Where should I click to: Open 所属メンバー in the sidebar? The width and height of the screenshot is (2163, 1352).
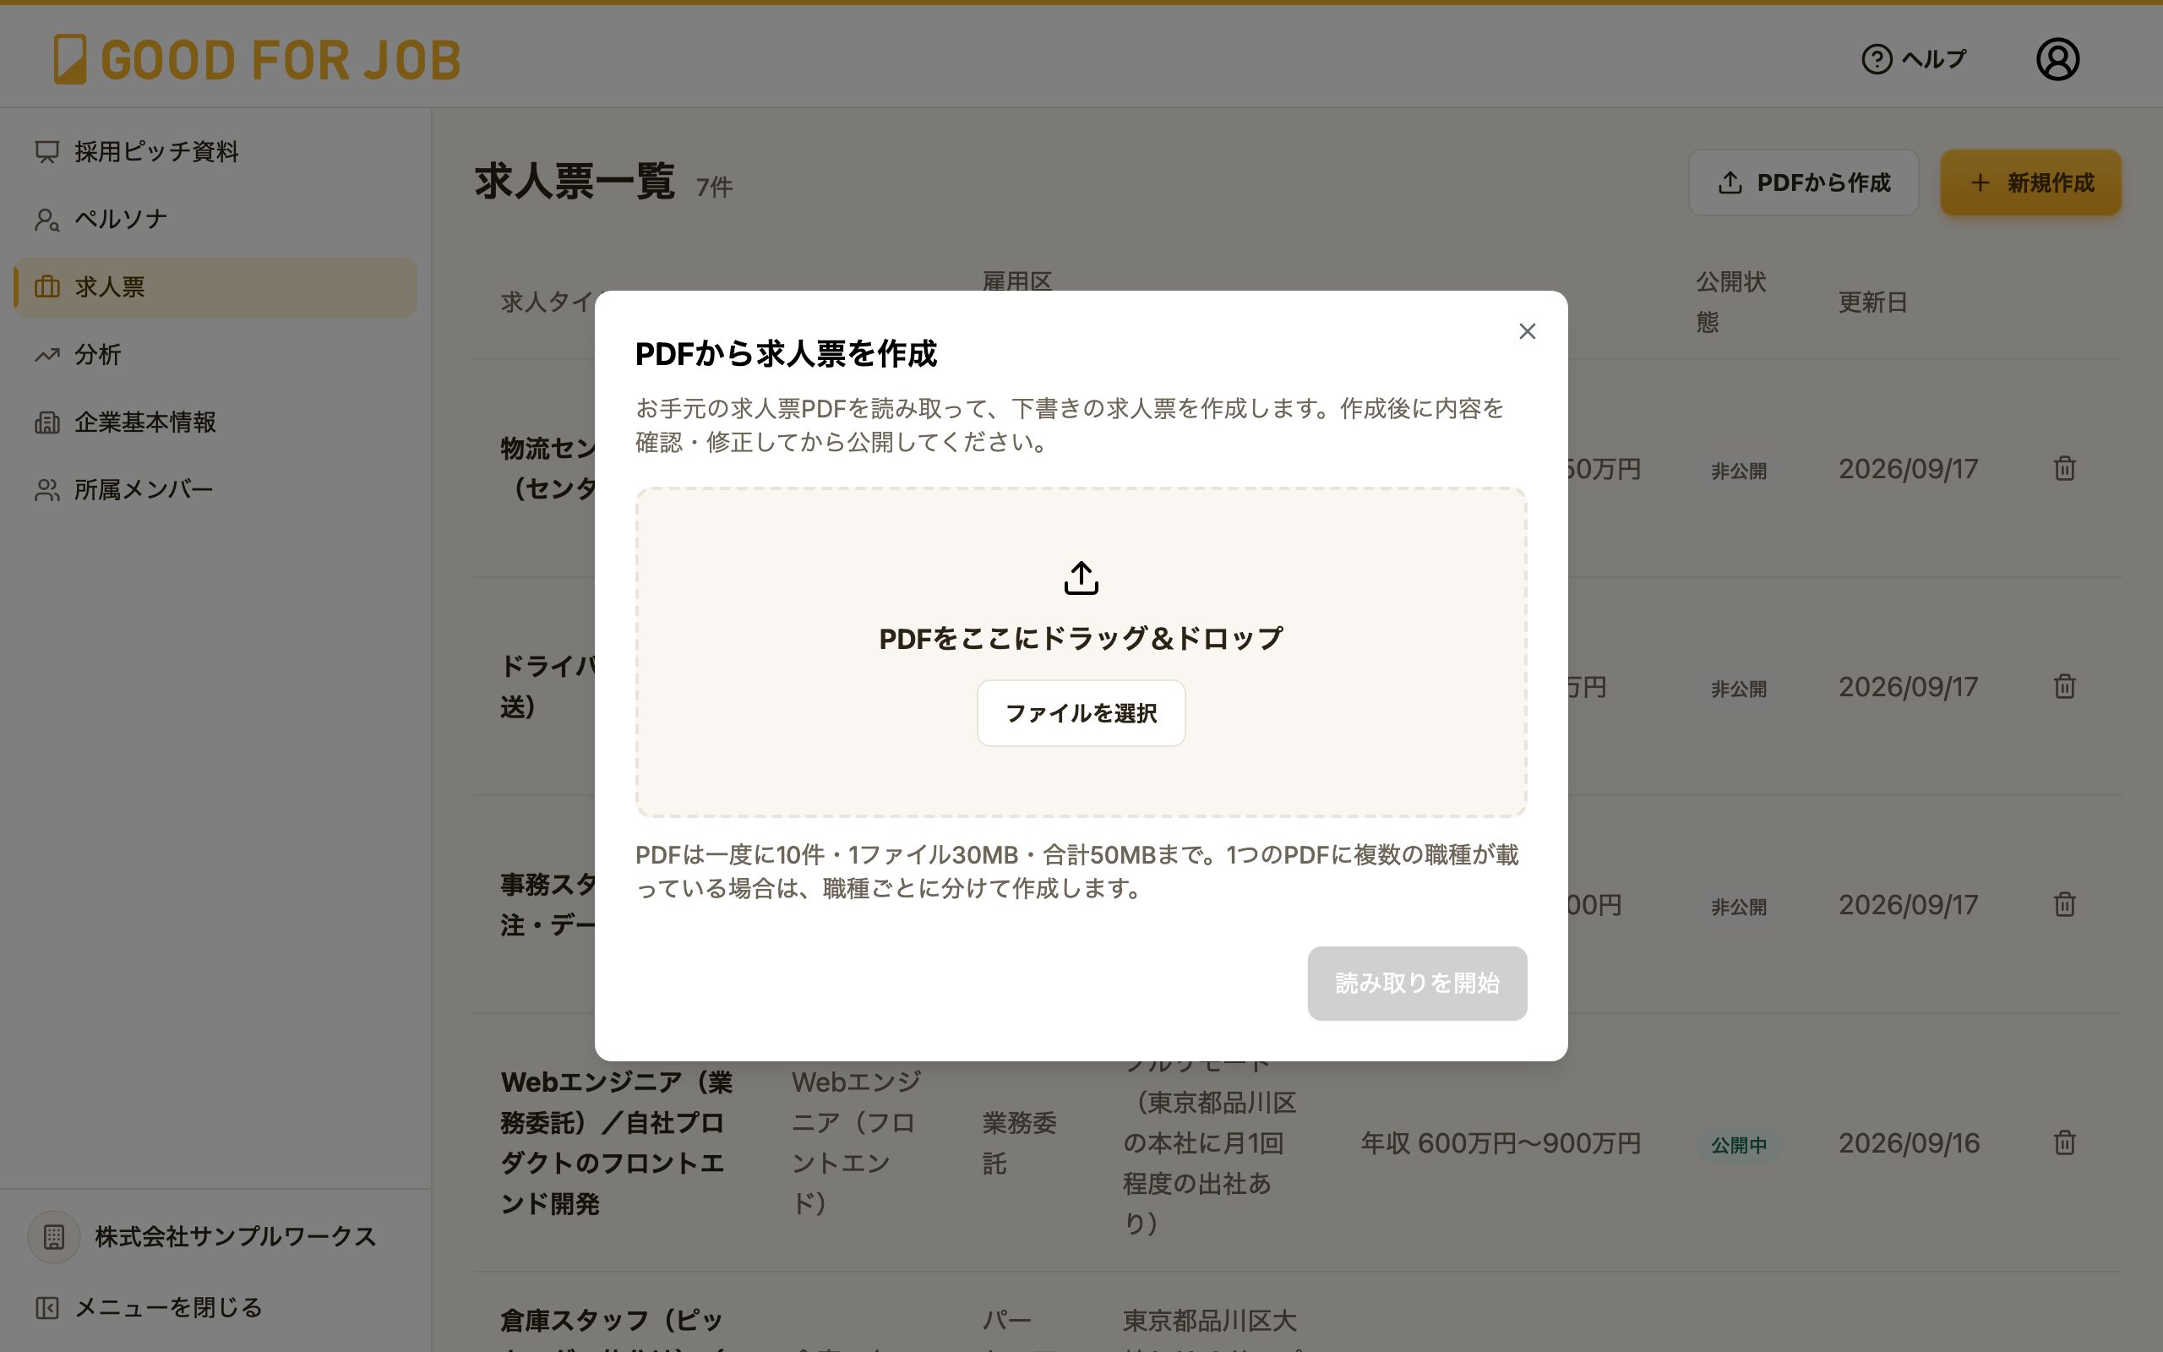pos(215,490)
